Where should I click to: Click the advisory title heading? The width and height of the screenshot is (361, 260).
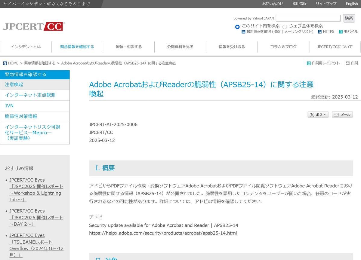click(201, 89)
